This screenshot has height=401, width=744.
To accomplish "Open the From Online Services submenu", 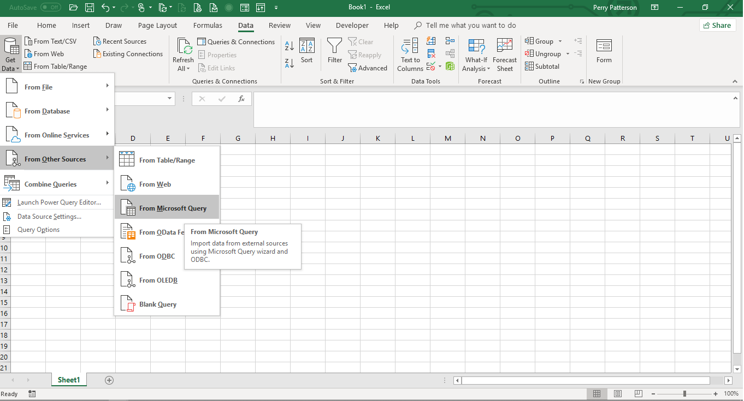I will pyautogui.click(x=57, y=135).
